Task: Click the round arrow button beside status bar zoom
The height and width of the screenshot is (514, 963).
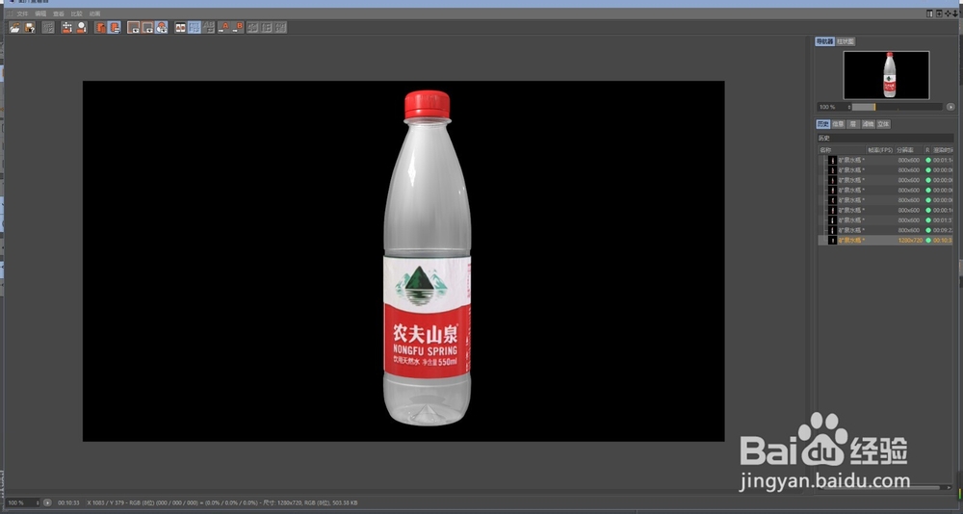Action: tap(47, 503)
